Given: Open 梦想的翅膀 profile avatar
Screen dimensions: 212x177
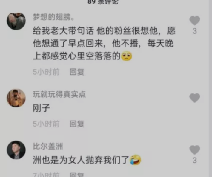Looking at the screenshot, I should pos(16,21).
